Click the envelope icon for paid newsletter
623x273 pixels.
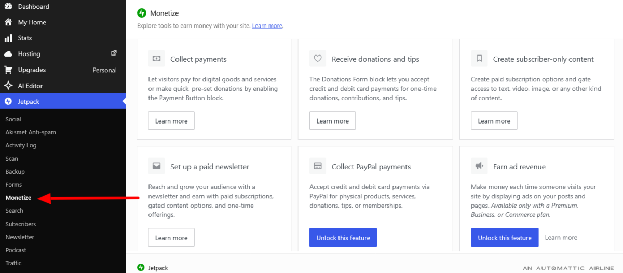pos(156,166)
